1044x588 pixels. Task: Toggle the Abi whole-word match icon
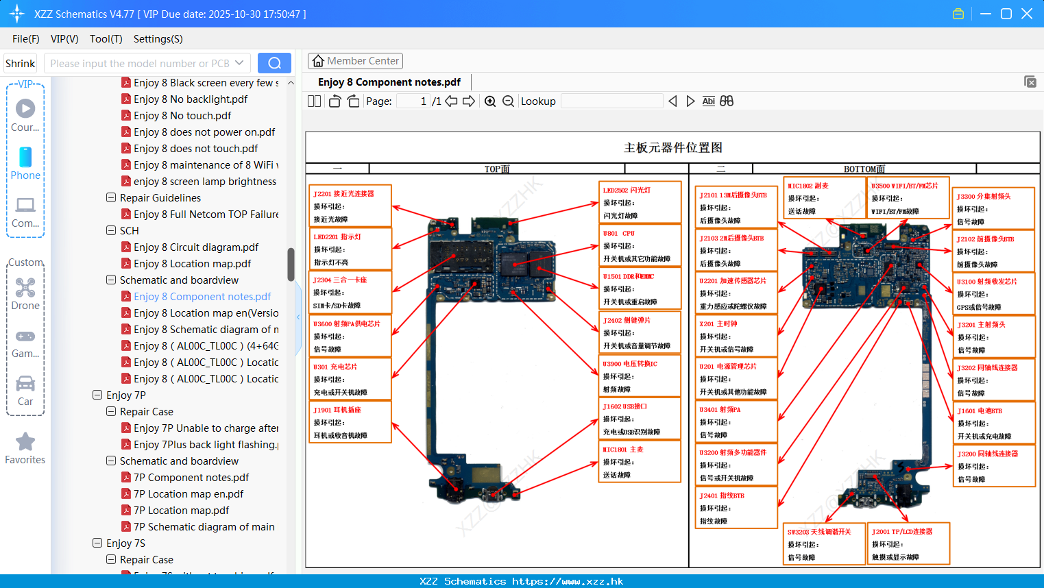click(709, 101)
